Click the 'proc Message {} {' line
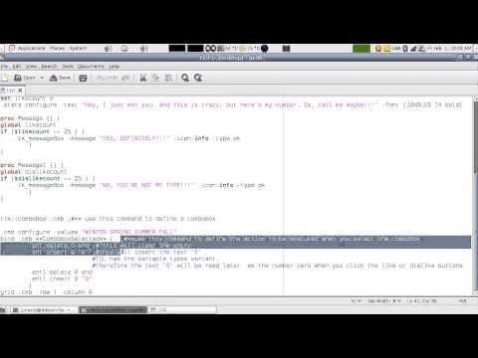 pyautogui.click(x=30, y=118)
